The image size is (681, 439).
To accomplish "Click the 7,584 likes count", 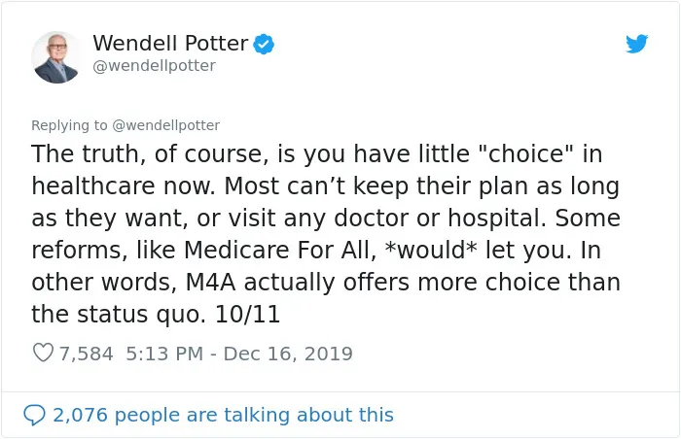I will 86,354.
